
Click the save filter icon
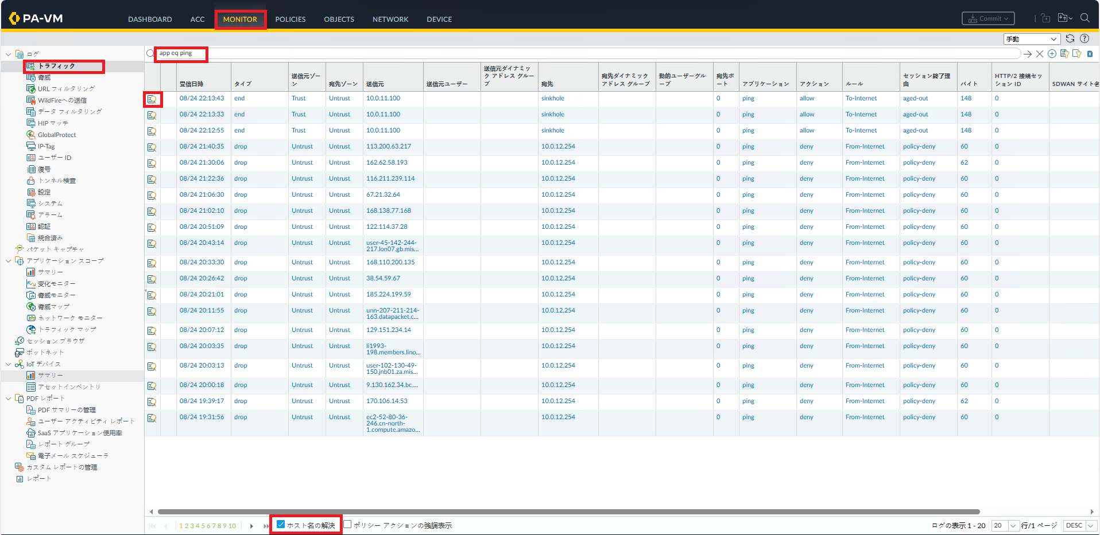tap(1064, 54)
